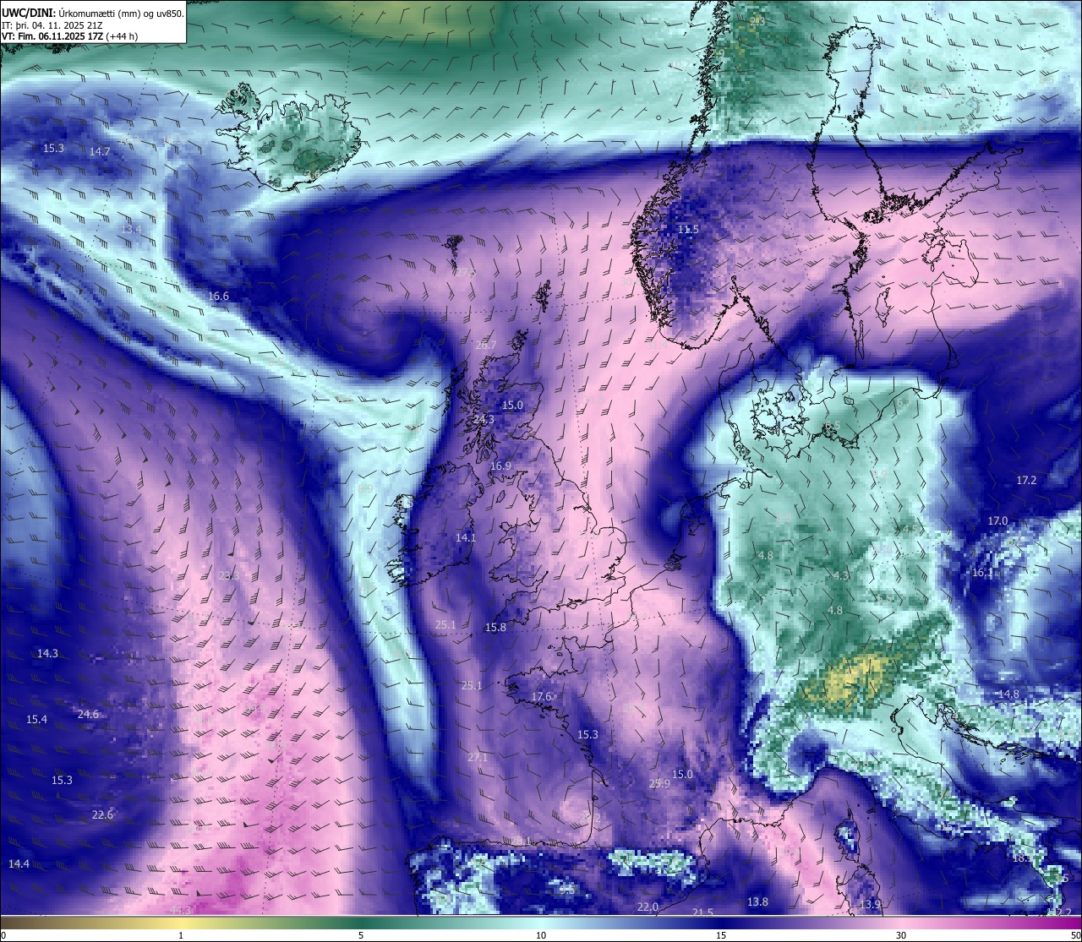Click the 15.8 value near Cornwall
The image size is (1082, 942).
495,628
